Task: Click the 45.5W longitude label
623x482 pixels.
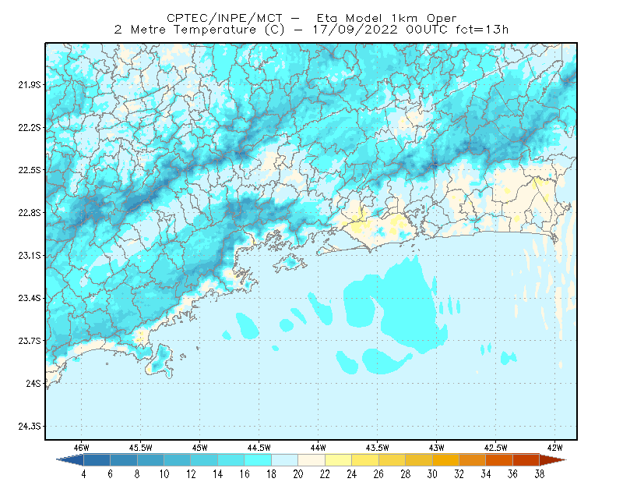Action: [141, 448]
